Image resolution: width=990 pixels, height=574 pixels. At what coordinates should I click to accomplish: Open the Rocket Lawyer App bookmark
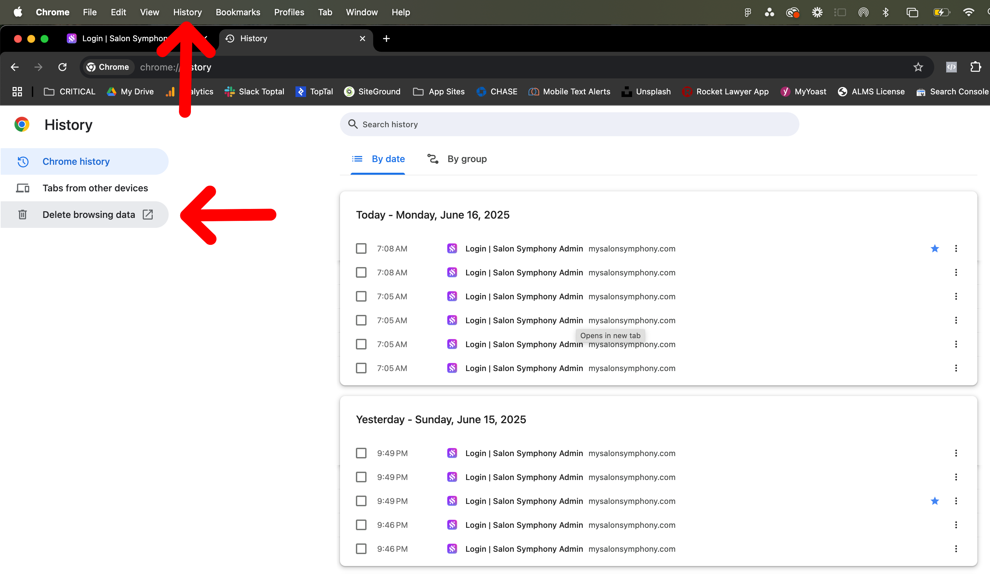[725, 92]
